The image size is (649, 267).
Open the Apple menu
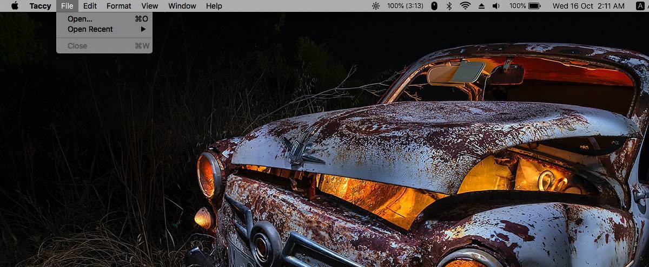[15, 6]
